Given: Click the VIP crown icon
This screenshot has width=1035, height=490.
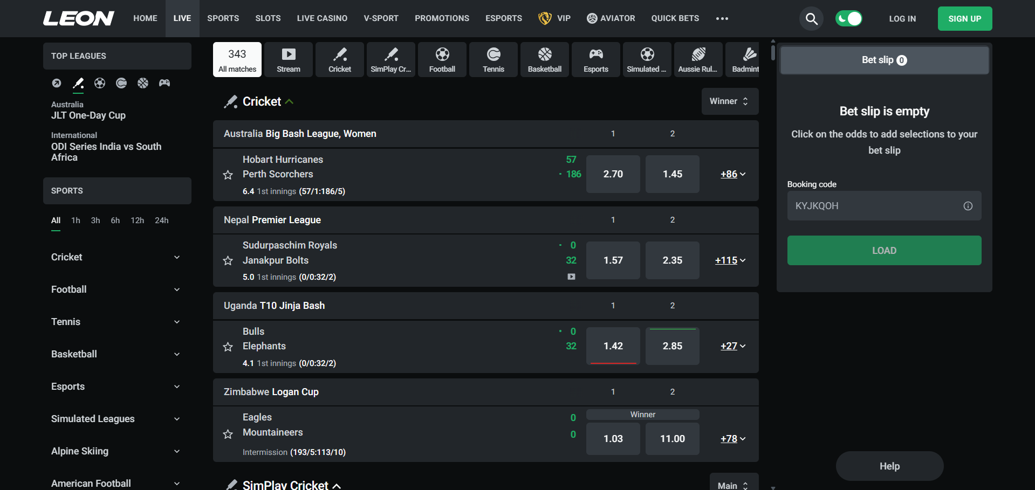Looking at the screenshot, I should pos(545,18).
